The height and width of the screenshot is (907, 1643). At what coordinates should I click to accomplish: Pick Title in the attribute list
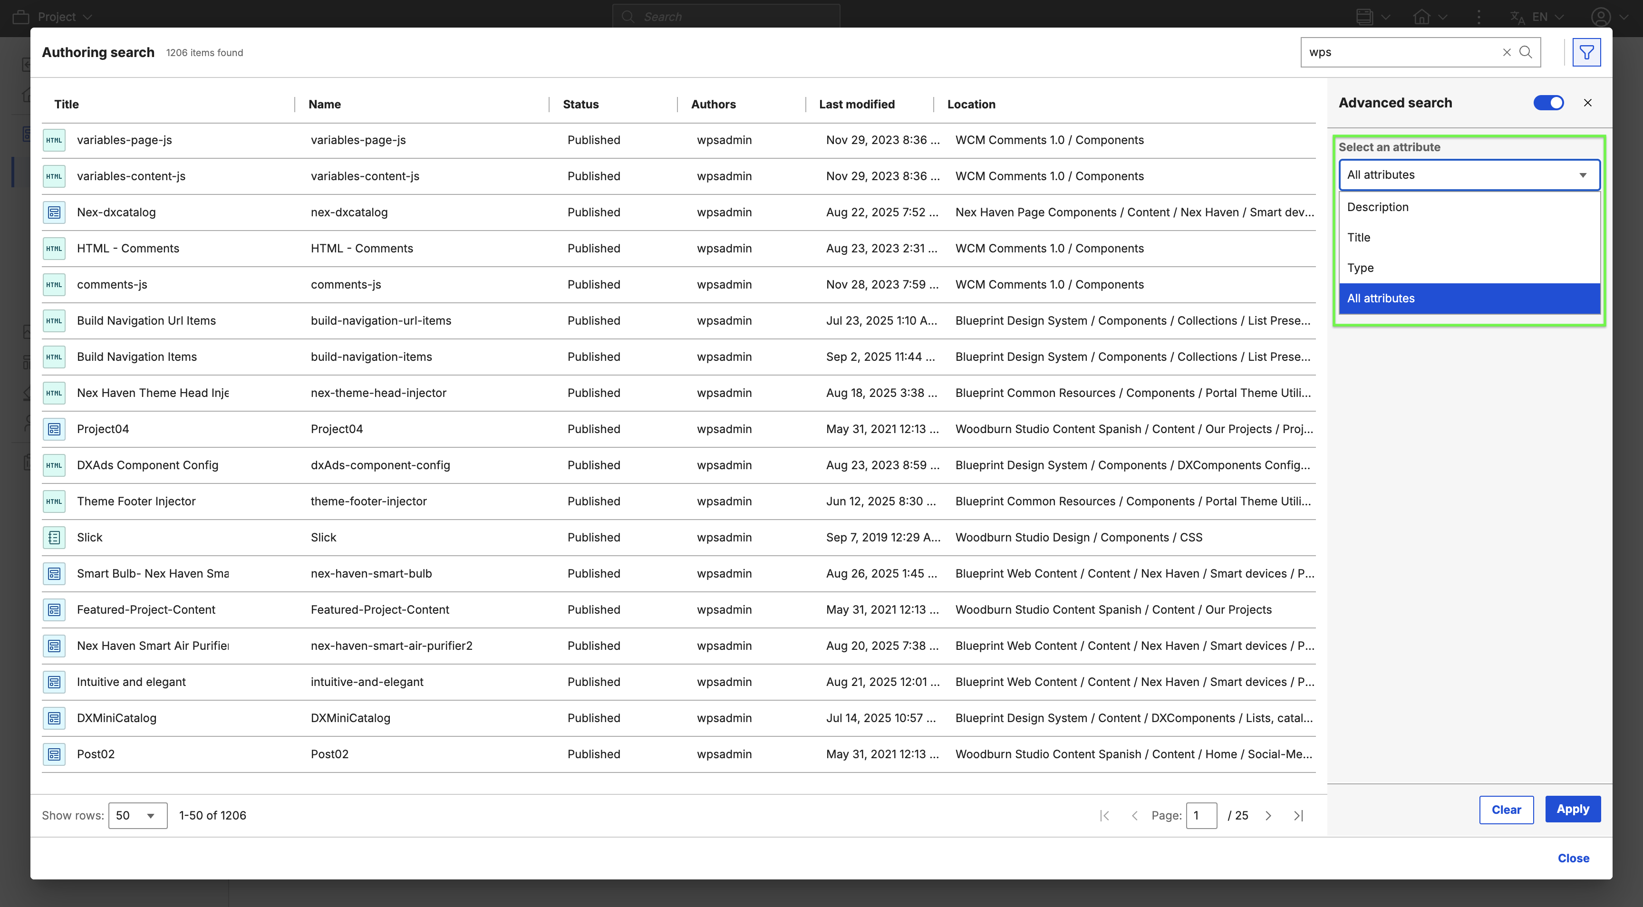[x=1359, y=237]
